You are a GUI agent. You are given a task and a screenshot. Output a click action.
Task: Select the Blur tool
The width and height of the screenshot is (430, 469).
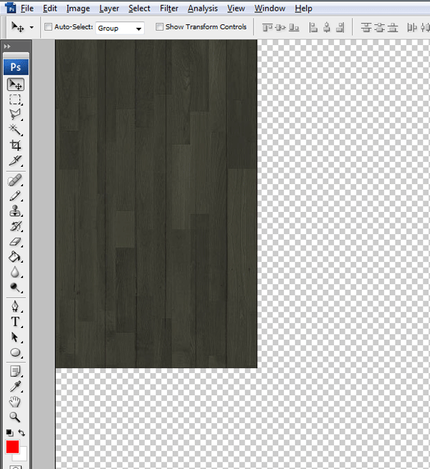point(15,272)
